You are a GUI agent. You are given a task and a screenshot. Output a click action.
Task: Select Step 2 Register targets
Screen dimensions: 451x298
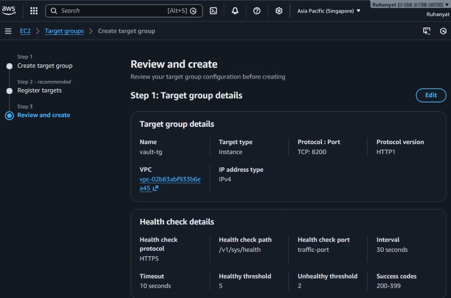(40, 90)
